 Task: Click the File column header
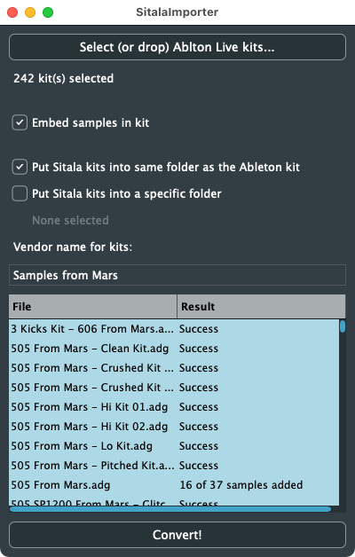click(x=93, y=306)
